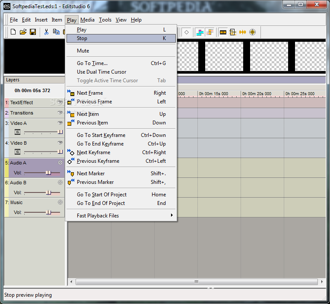Image resolution: width=330 pixels, height=304 pixels.
Task: Choose Stop in the Play menu
Action: (x=121, y=38)
